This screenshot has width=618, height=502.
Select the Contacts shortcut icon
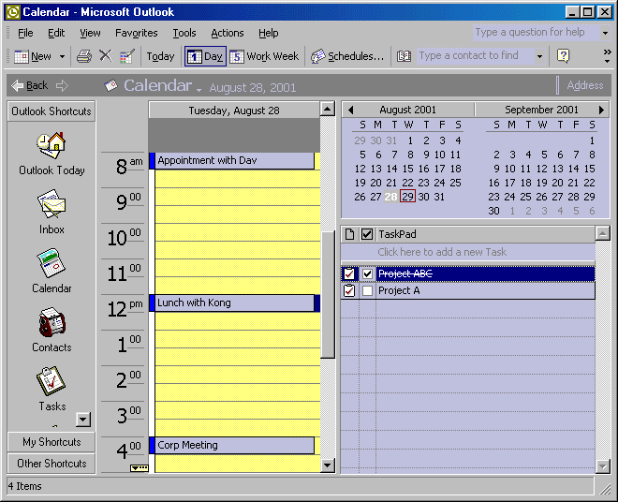[x=51, y=324]
